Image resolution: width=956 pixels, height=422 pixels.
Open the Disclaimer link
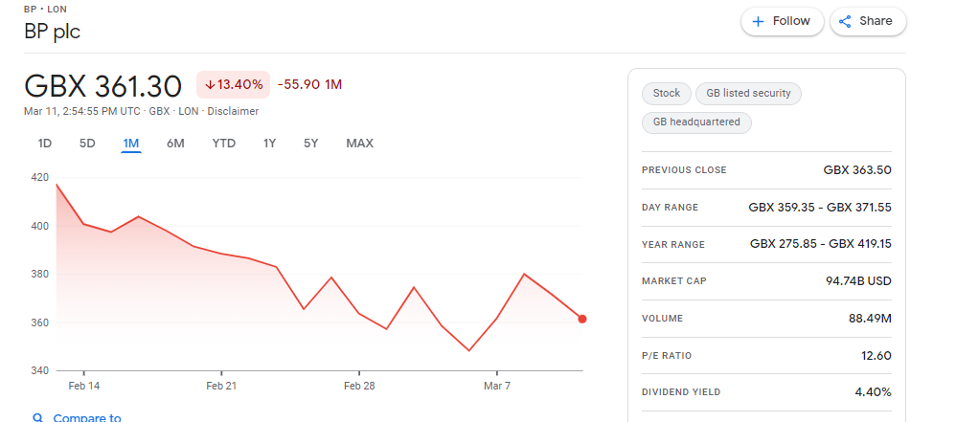click(233, 111)
